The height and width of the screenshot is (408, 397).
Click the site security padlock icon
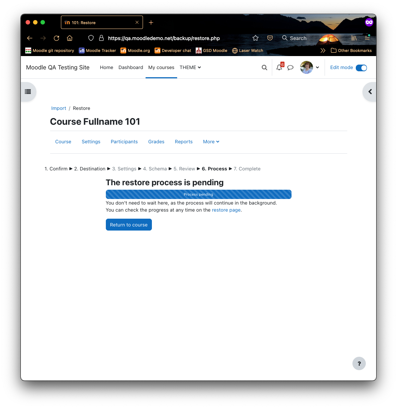(101, 38)
